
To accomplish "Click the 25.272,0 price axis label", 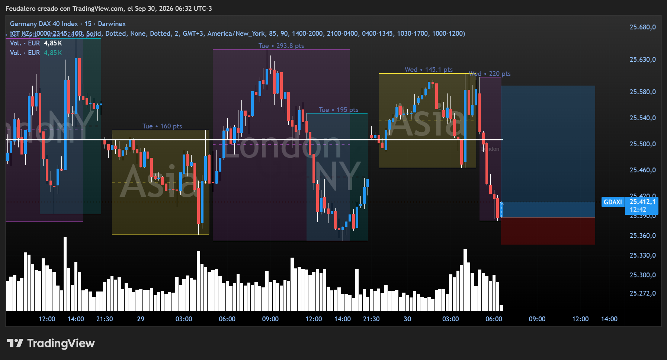I will pyautogui.click(x=642, y=293).
